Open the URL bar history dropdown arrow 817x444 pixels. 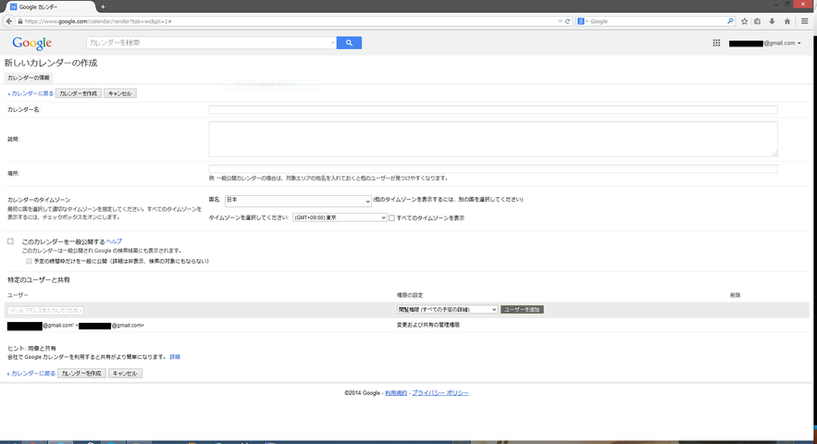pos(560,21)
